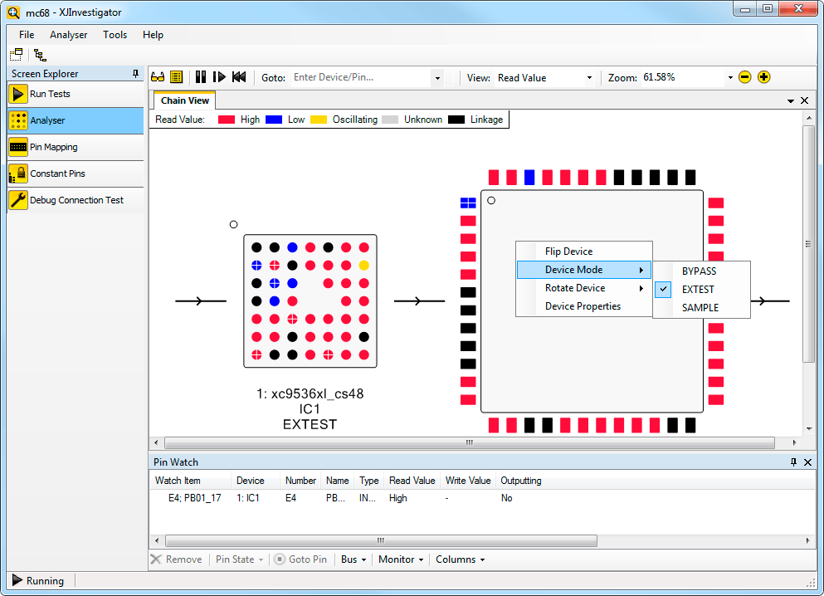Open the View Read Value dropdown

coord(589,78)
